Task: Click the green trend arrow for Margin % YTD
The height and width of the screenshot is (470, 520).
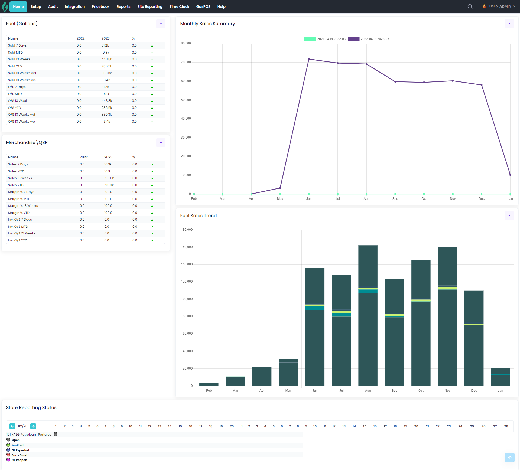Action: [152, 213]
